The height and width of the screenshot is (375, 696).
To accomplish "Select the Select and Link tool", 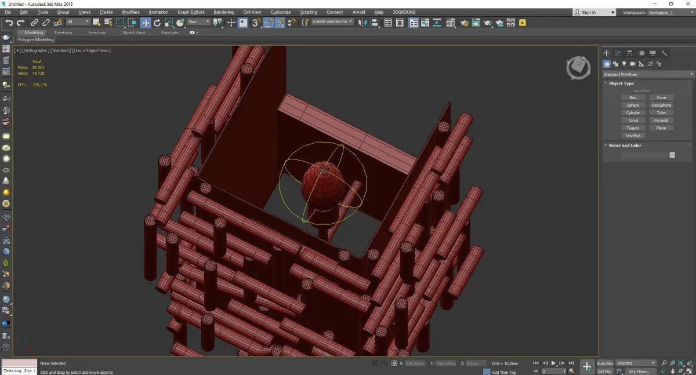I will tap(34, 23).
